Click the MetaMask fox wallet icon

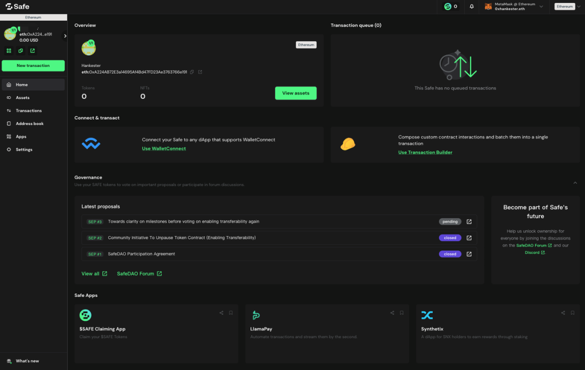click(488, 6)
